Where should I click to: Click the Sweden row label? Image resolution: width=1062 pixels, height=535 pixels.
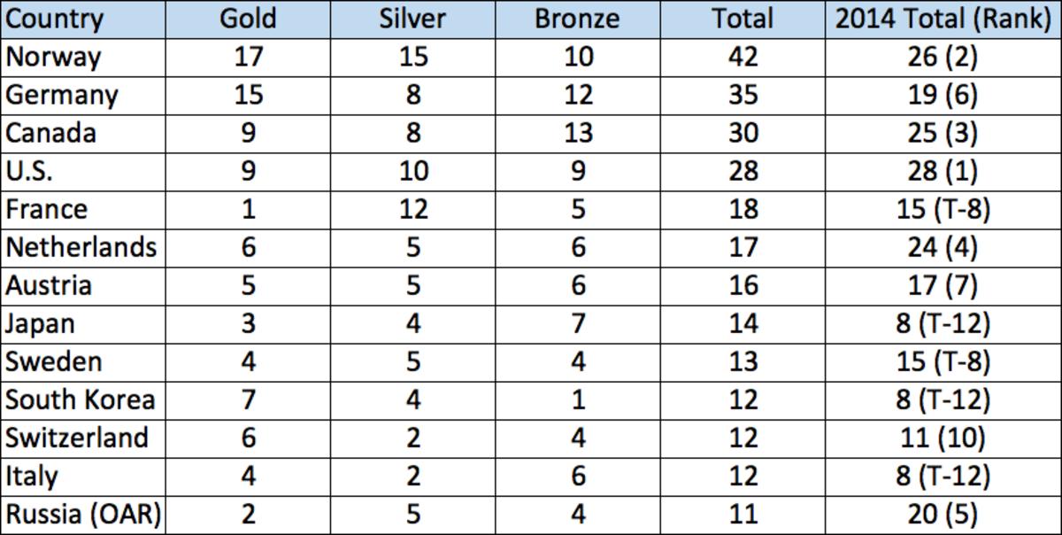[x=53, y=361]
